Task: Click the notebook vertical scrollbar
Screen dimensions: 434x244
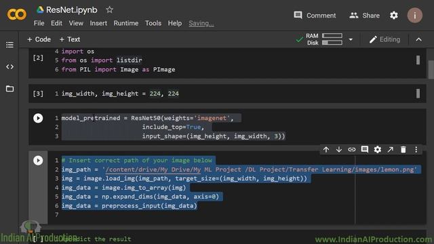Action: point(431,69)
